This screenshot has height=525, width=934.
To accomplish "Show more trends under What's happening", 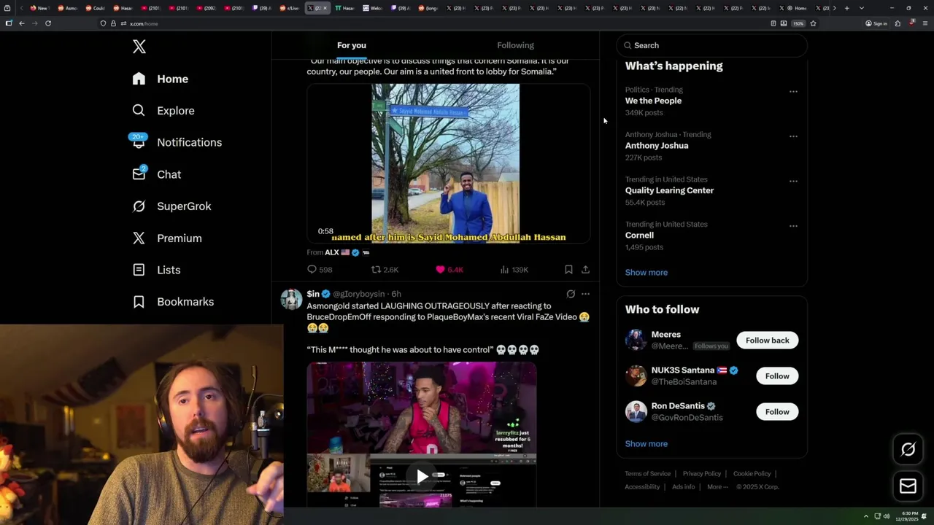I will [647, 273].
